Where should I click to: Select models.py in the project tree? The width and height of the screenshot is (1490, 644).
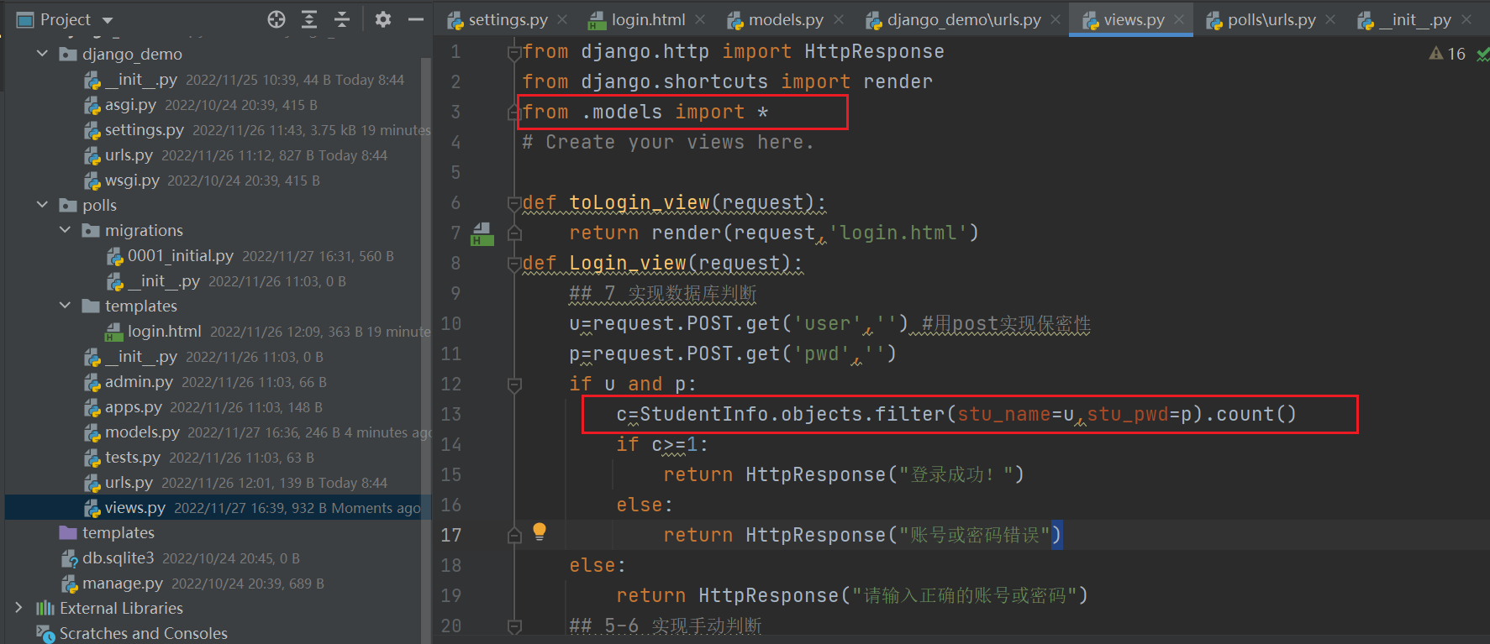142,432
